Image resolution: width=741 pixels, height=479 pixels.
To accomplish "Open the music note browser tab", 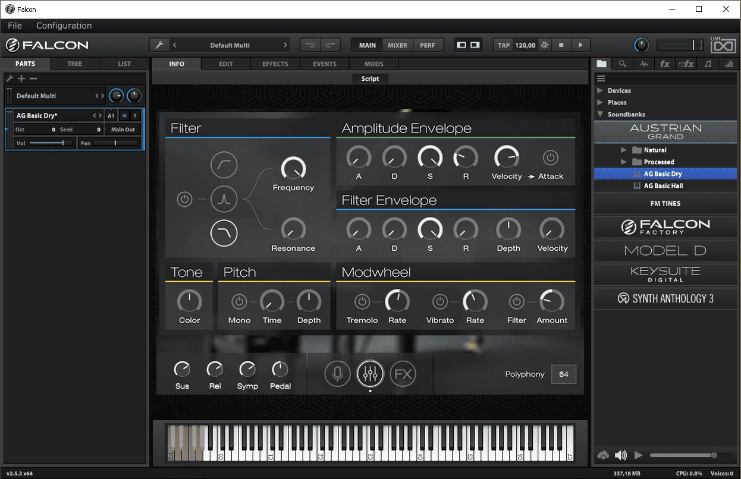I will (x=708, y=64).
